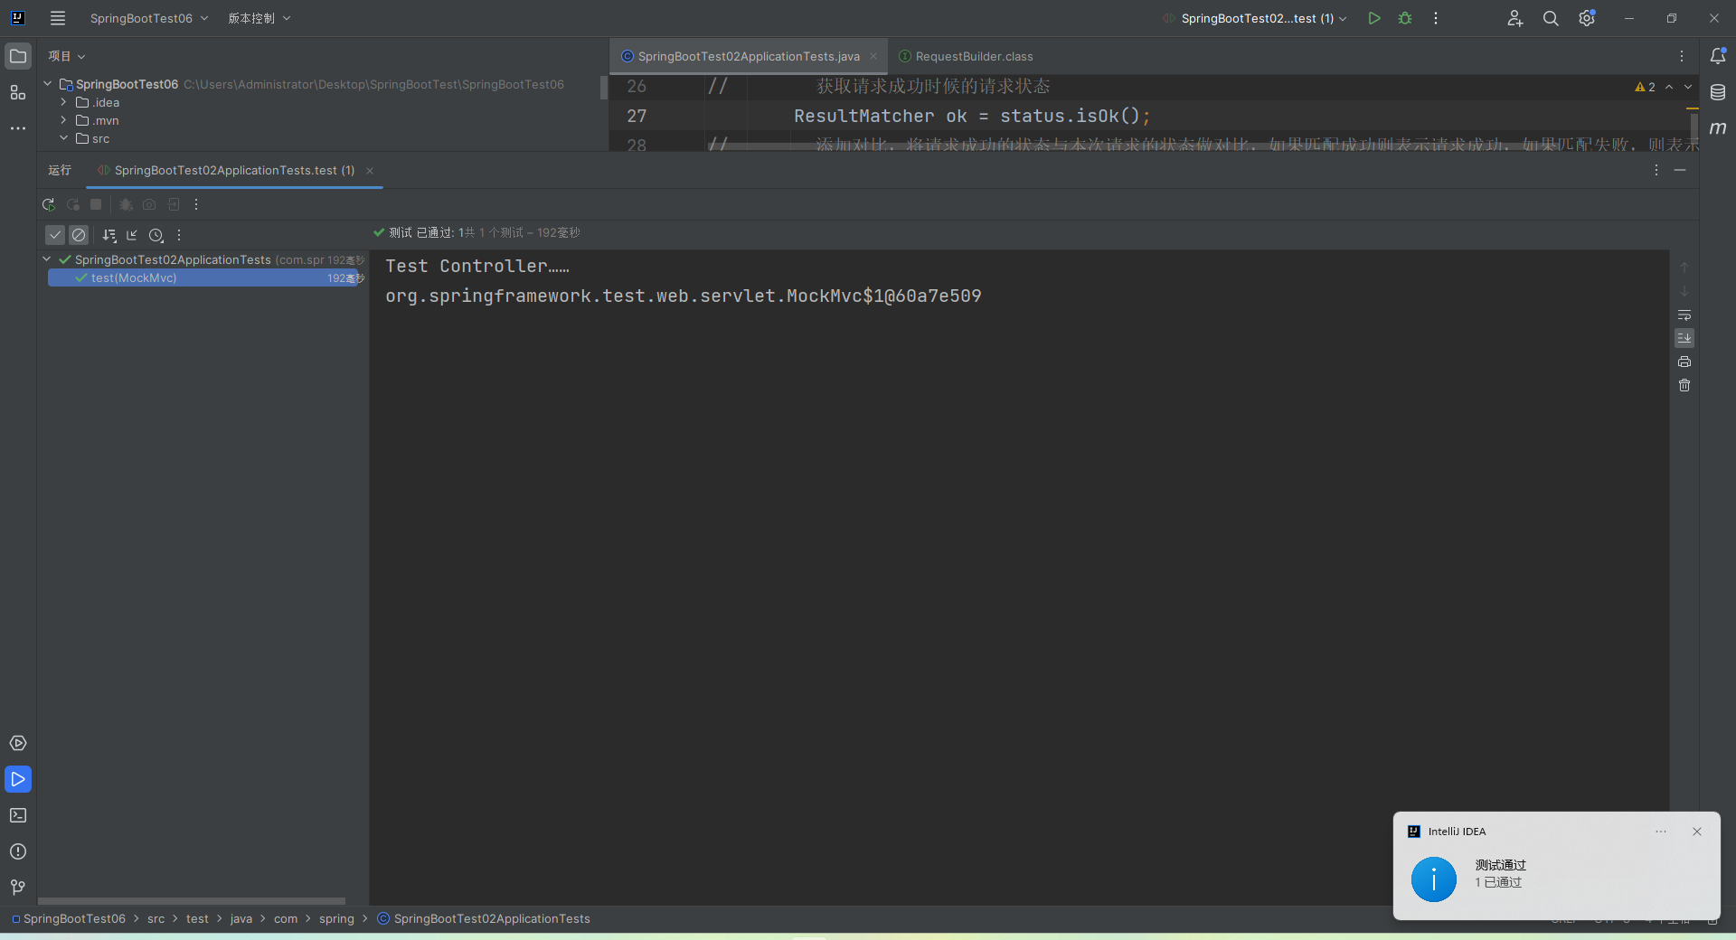Click the stop button in Run toolbar
1736x940 pixels.
tap(96, 205)
